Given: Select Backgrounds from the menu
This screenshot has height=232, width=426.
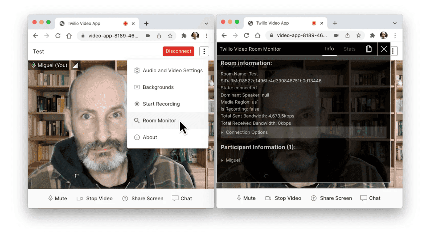Looking at the screenshot, I should [x=168, y=87].
